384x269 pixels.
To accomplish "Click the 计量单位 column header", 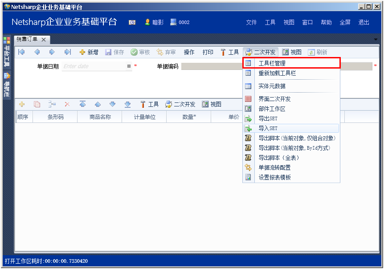I will click(144, 117).
